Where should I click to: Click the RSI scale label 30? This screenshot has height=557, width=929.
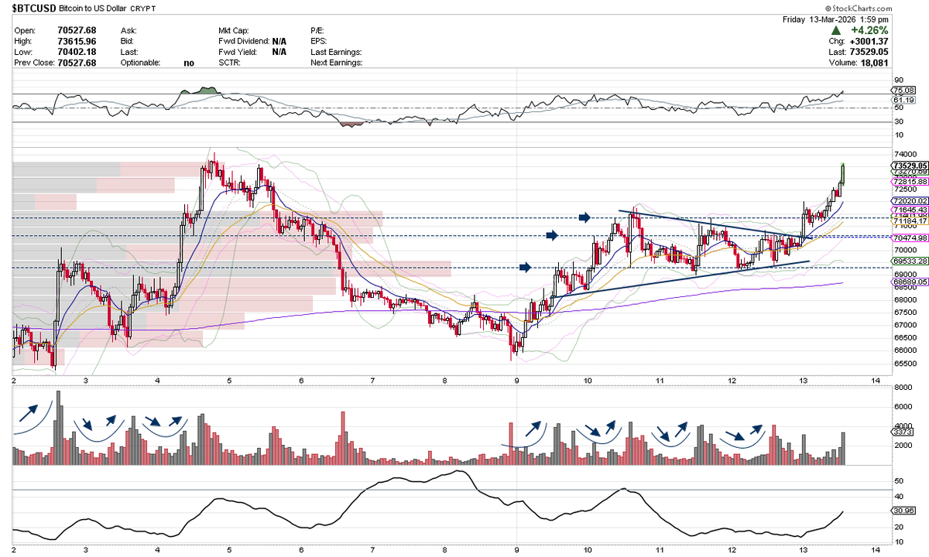(x=898, y=121)
